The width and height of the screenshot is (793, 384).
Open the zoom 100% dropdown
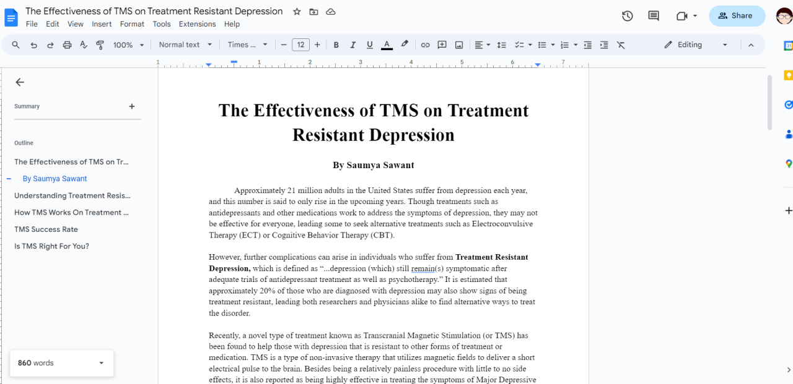click(x=129, y=45)
